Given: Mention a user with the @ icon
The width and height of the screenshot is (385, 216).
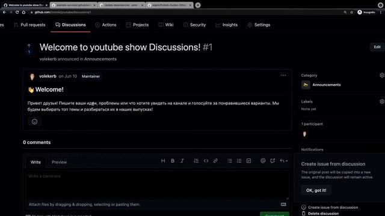Looking at the screenshot, I should pos(263,161).
